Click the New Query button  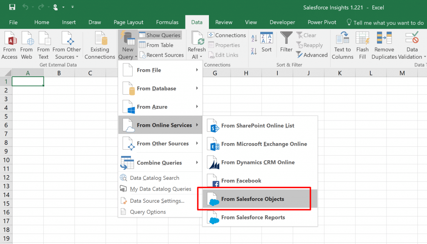(128, 45)
